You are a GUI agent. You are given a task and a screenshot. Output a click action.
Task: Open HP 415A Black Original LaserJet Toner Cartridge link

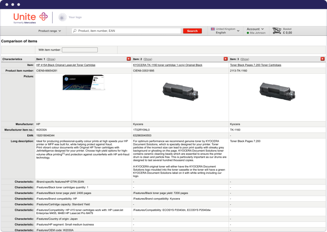point(66,65)
